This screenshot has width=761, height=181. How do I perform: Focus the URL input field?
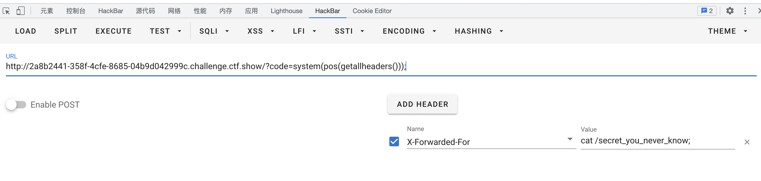pyautogui.click(x=381, y=66)
